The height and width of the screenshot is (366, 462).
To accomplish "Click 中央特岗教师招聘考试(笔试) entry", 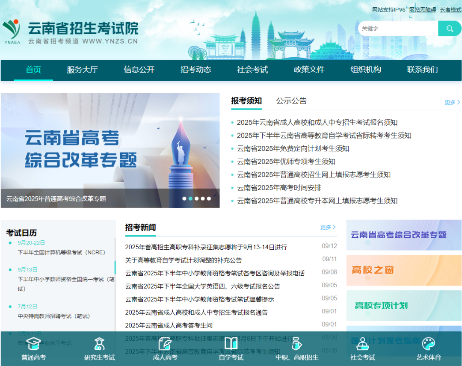I will pos(53,316).
